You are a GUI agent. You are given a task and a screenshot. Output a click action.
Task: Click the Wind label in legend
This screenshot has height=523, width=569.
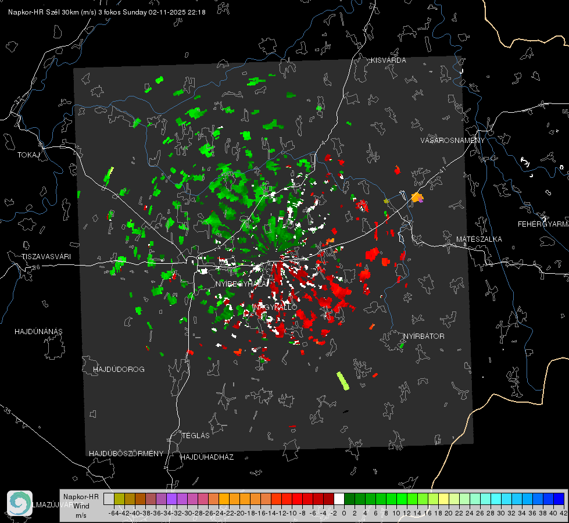(x=81, y=506)
